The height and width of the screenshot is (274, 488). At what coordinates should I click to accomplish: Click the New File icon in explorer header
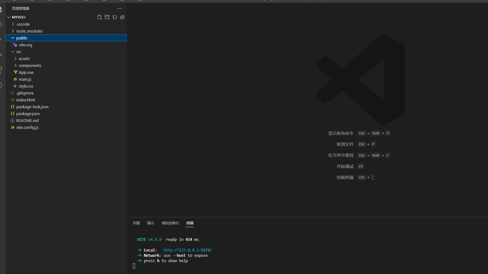tap(100, 17)
